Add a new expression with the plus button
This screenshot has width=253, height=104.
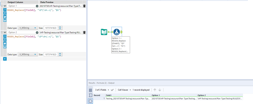pyautogui.click(x=5, y=59)
